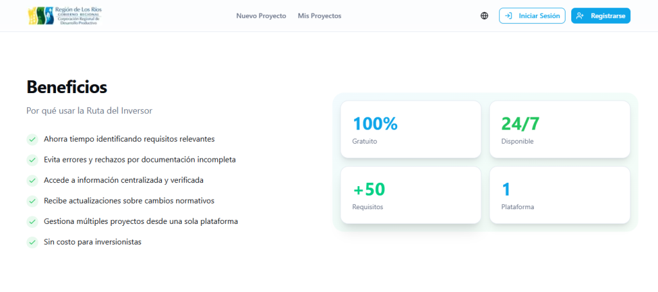Open the globe language selector

(x=485, y=16)
